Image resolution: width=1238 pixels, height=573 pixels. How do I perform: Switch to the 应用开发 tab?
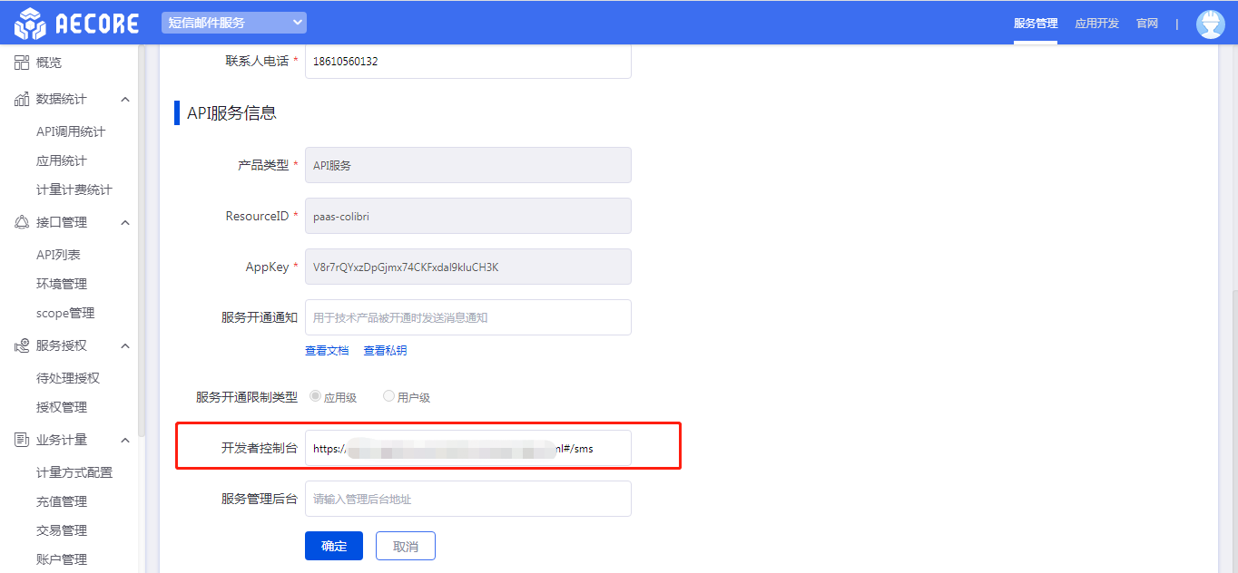click(x=1096, y=24)
